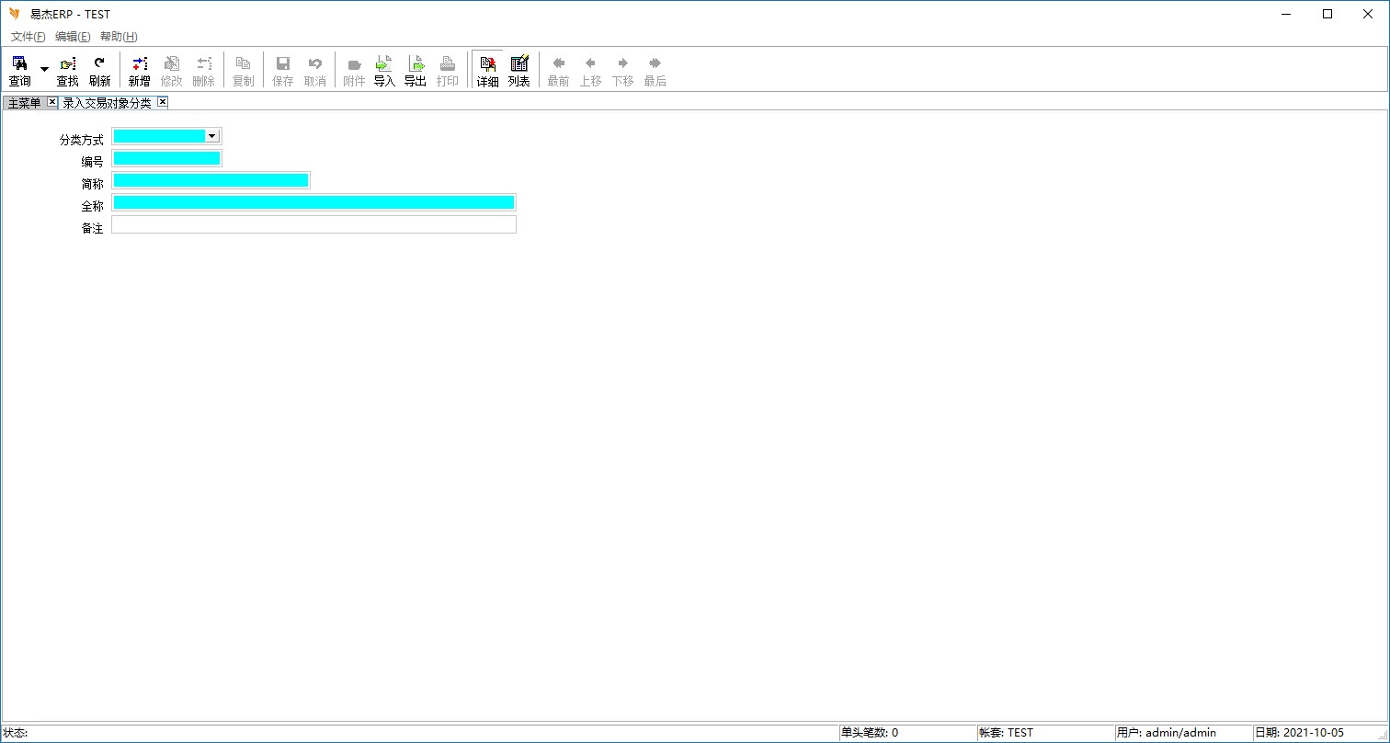The width and height of the screenshot is (1390, 743).
Task: Open the 查询 dropdown arrow
Action: (x=44, y=70)
